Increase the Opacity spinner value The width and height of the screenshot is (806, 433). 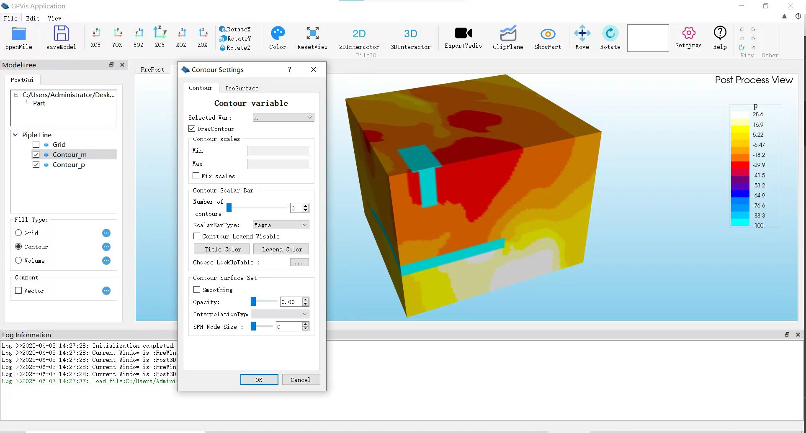[x=306, y=300]
